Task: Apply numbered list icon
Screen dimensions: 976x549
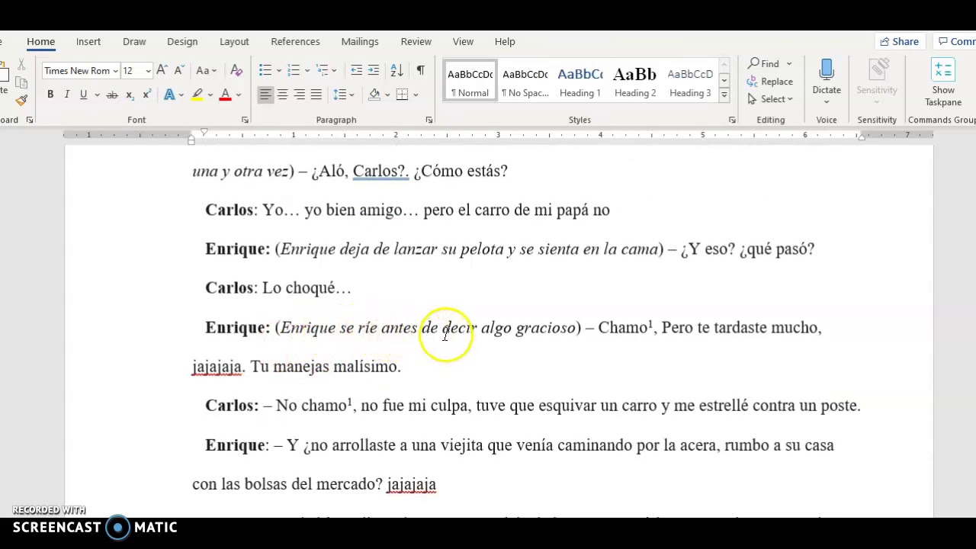Action: (x=293, y=71)
